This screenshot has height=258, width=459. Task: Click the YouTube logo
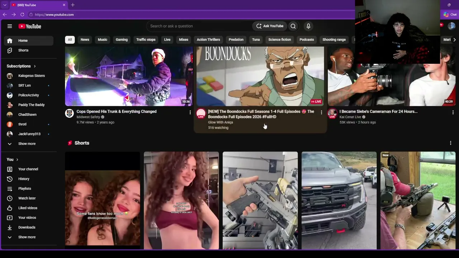[x=30, y=26]
